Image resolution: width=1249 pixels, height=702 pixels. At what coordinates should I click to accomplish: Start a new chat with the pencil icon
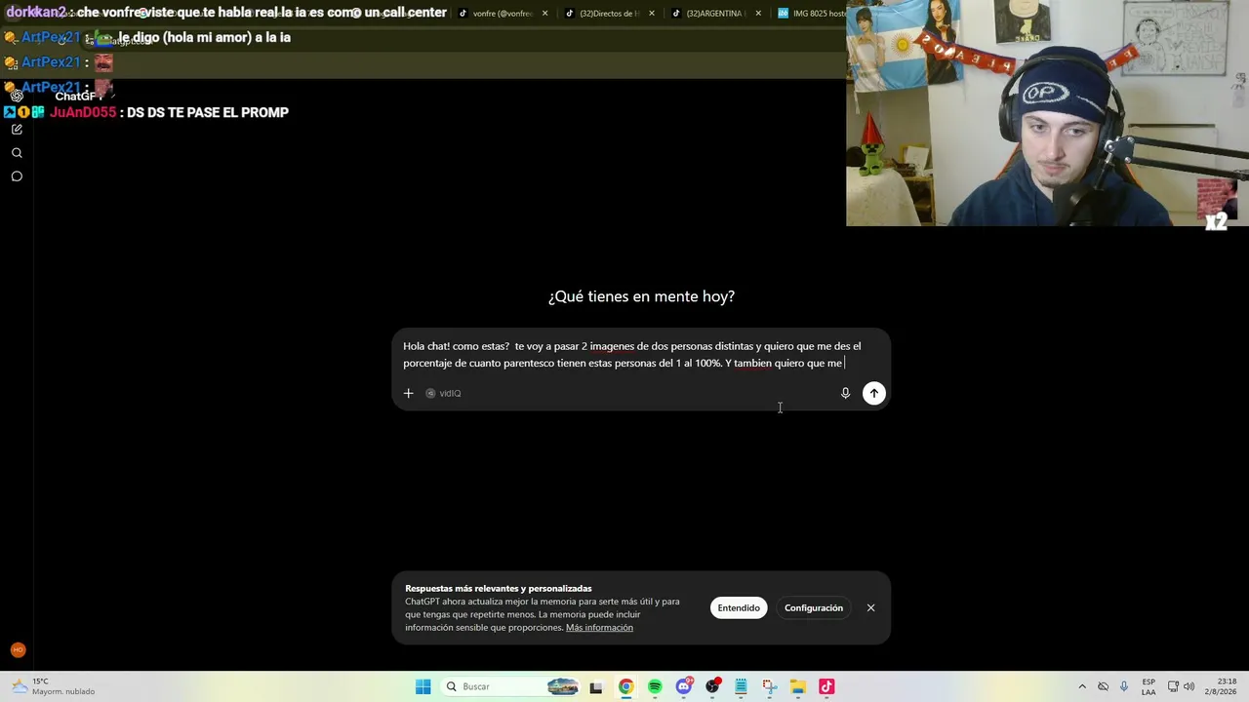pyautogui.click(x=17, y=130)
